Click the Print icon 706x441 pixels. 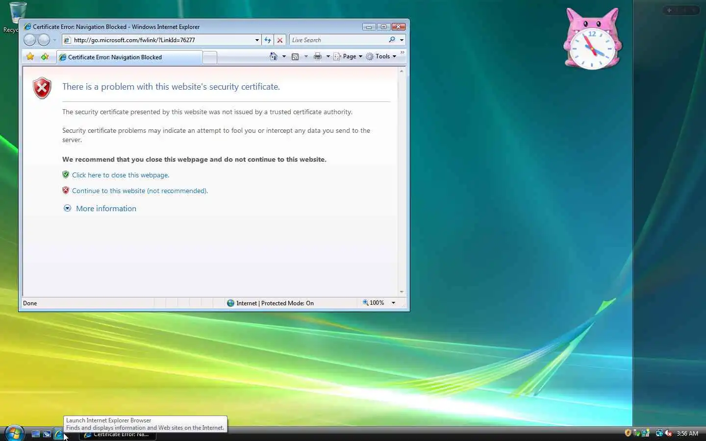pyautogui.click(x=318, y=56)
